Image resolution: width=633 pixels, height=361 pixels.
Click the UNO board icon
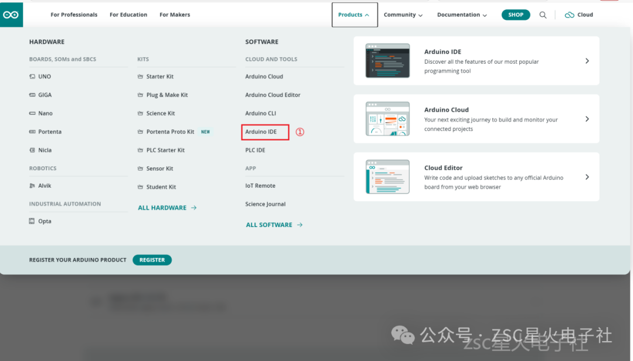(x=32, y=76)
